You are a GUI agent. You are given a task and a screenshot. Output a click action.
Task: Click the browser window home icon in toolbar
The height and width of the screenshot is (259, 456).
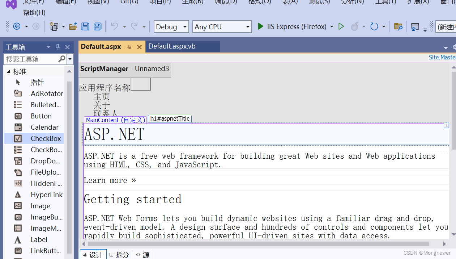(x=415, y=26)
